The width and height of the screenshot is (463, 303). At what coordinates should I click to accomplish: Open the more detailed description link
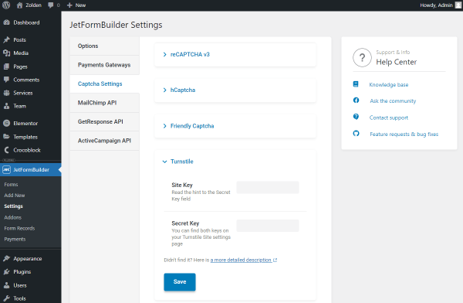(244, 260)
